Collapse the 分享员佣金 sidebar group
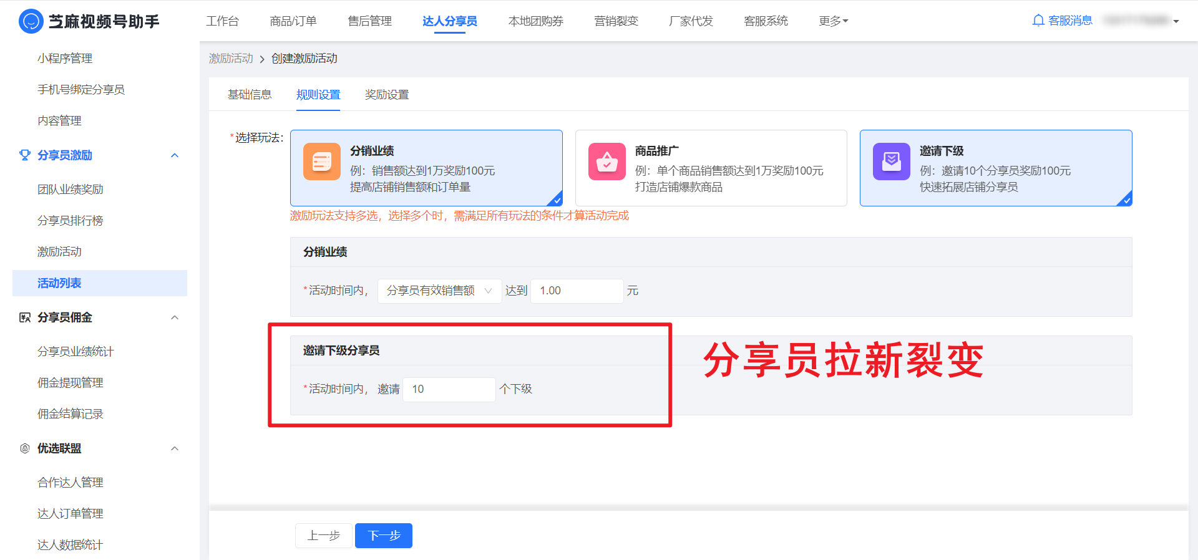This screenshot has height=560, width=1198. pyautogui.click(x=175, y=317)
